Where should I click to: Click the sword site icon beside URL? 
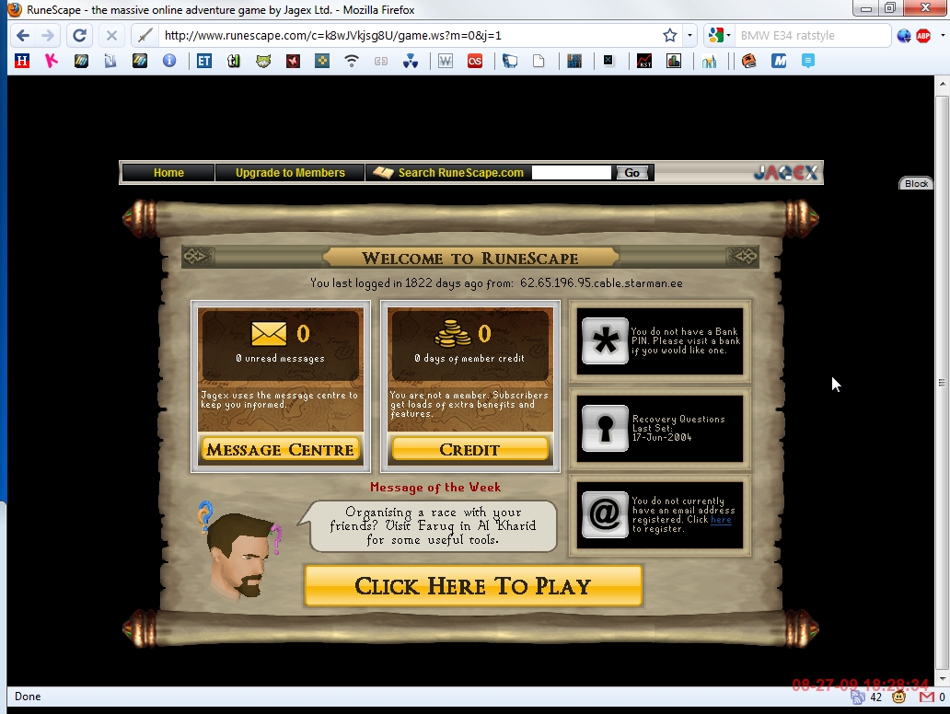(x=145, y=36)
